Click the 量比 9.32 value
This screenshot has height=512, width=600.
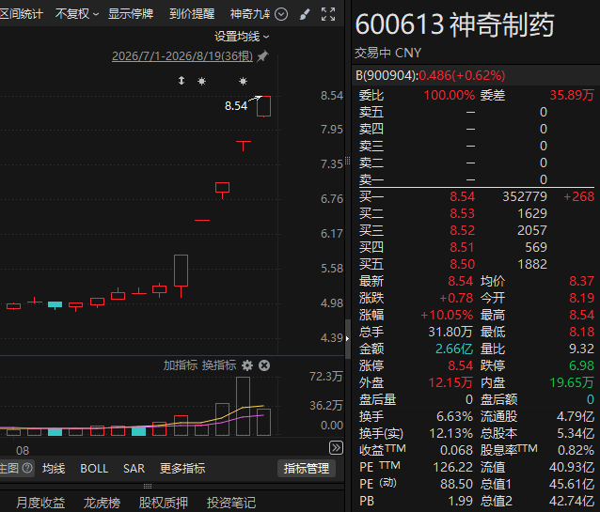[x=581, y=349]
